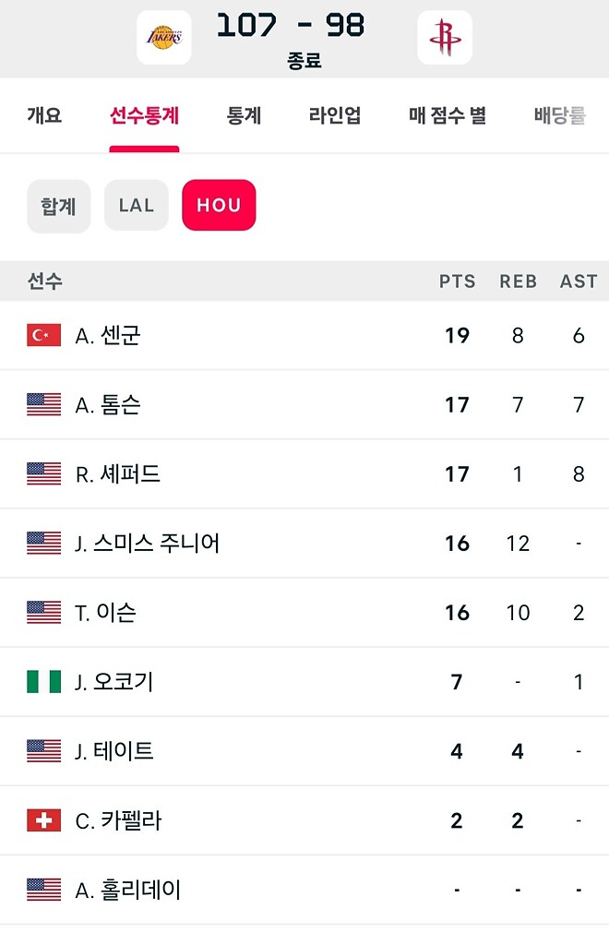Viewport: 609px width, 933px height.
Task: Enable the HOU team filter
Action: pyautogui.click(x=218, y=207)
